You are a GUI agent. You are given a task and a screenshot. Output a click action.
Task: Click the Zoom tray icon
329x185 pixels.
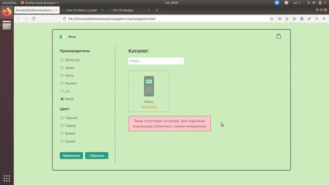coord(277,3)
